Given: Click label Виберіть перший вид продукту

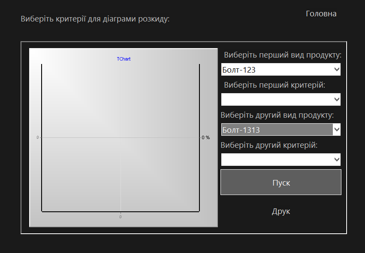Looking at the screenshot, I should pyautogui.click(x=283, y=55).
